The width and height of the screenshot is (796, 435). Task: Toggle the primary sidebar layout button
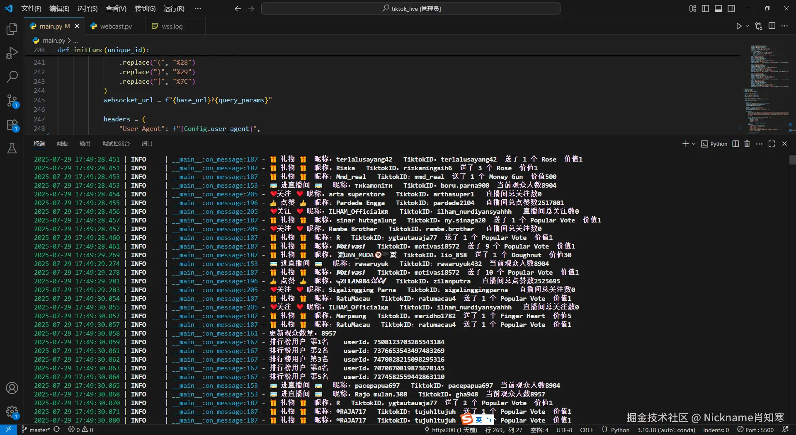tap(705, 8)
